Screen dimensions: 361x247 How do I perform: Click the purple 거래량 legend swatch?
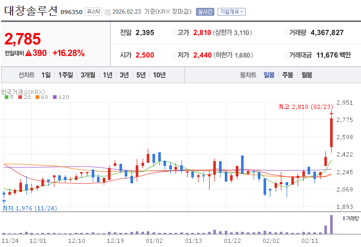(344, 218)
